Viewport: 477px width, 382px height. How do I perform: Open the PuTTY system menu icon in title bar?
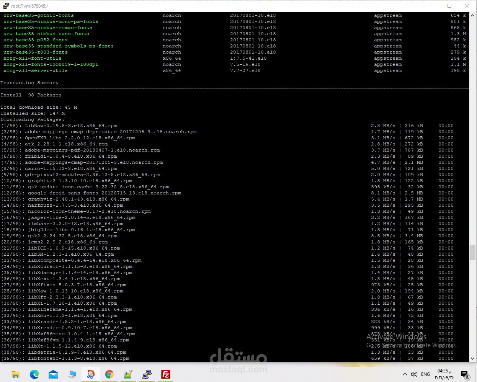click(x=6, y=6)
